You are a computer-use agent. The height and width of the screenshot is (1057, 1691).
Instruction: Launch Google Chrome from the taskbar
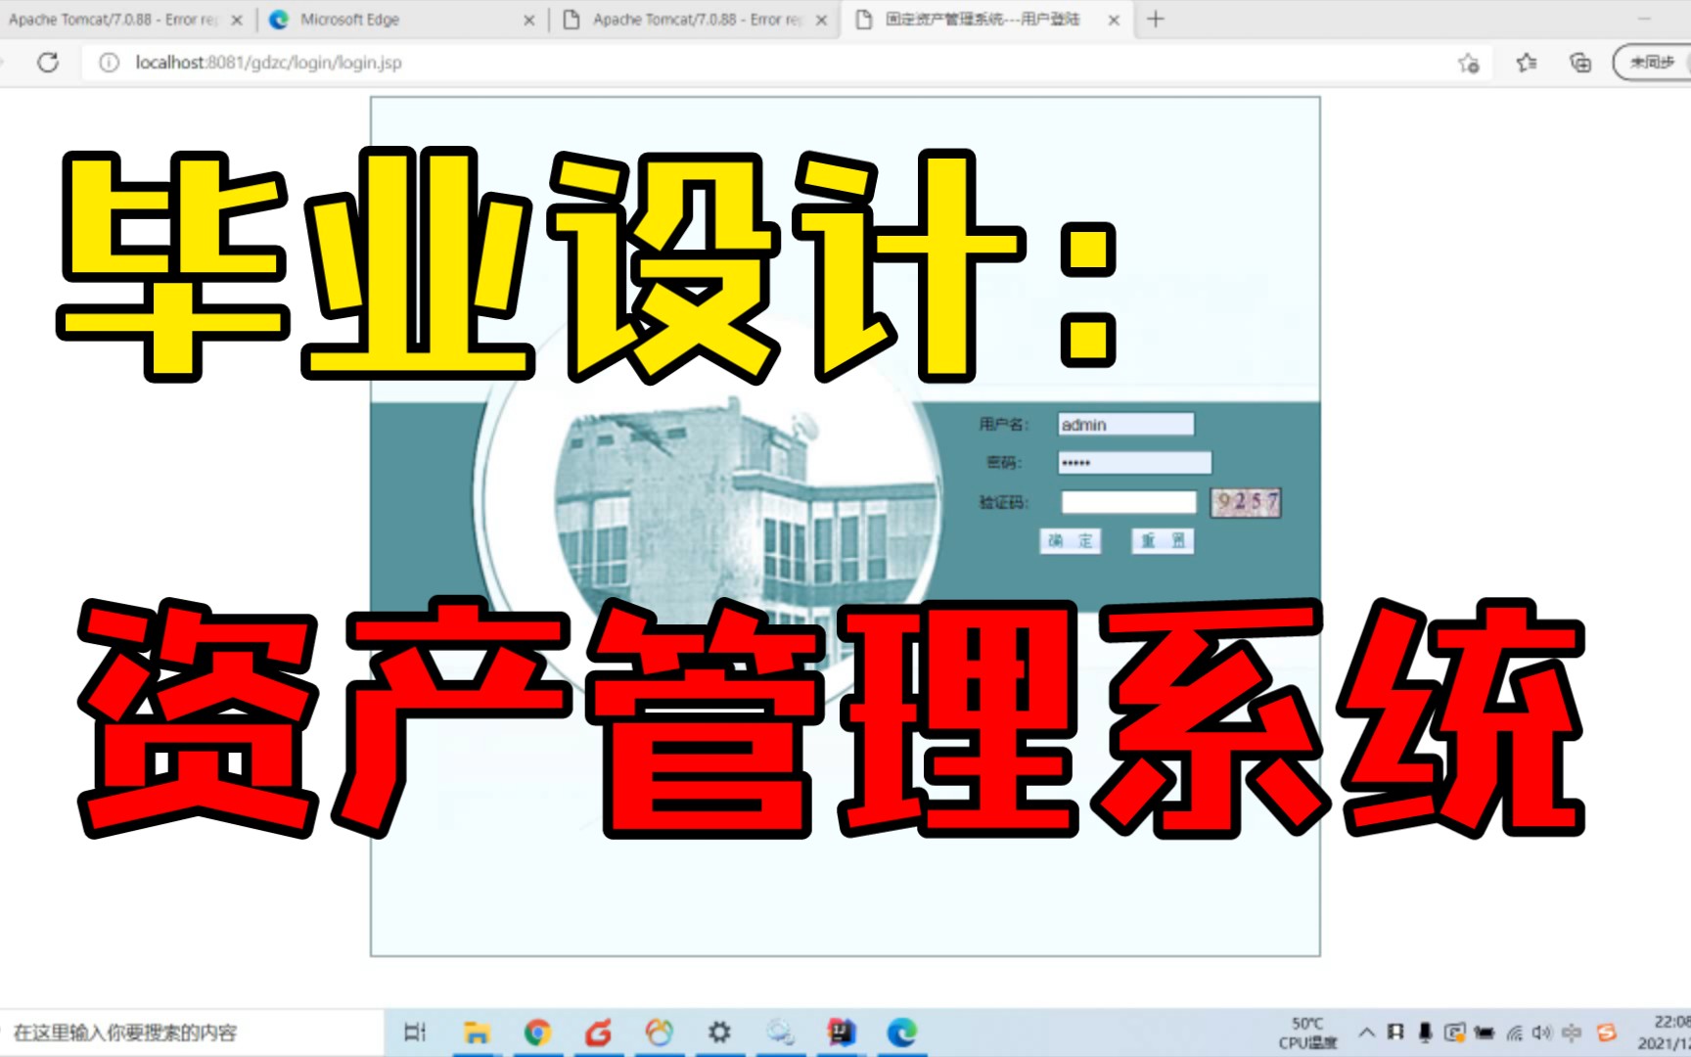[536, 1033]
